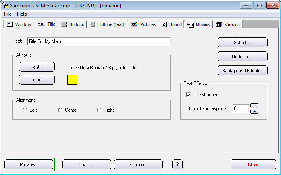Open the Window tab
This screenshot has width=281, height=175.
19,24
